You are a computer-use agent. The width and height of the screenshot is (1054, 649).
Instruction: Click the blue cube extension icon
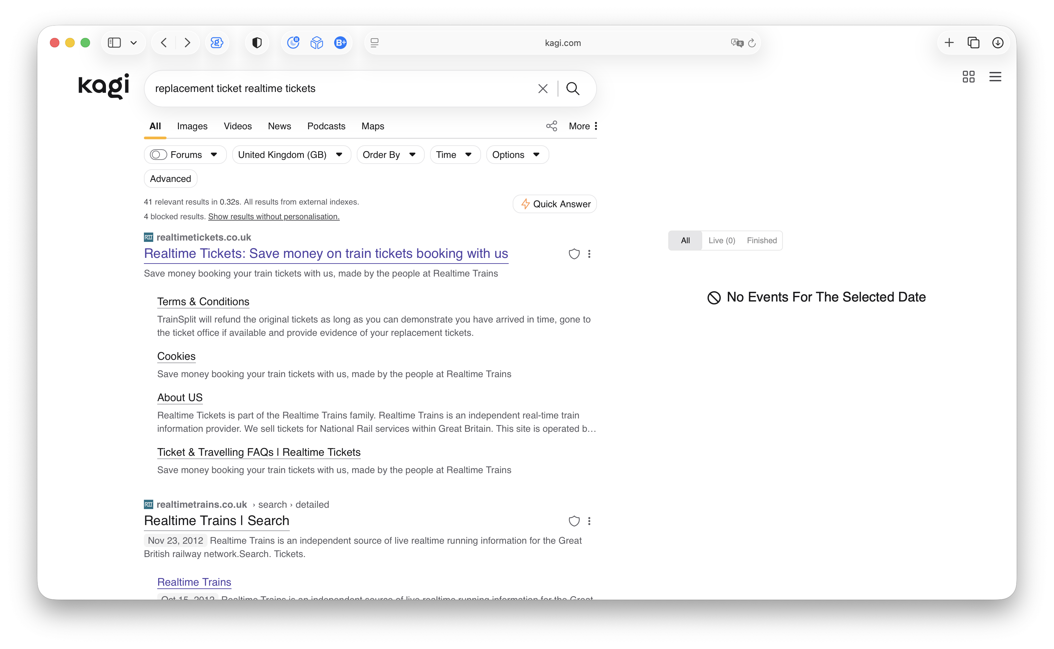pyautogui.click(x=317, y=43)
